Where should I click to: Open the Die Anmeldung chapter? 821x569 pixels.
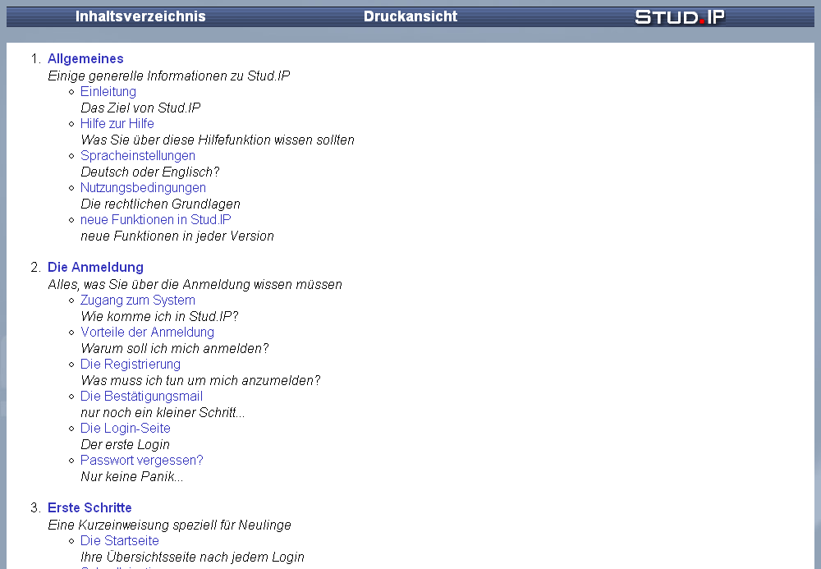(x=95, y=267)
